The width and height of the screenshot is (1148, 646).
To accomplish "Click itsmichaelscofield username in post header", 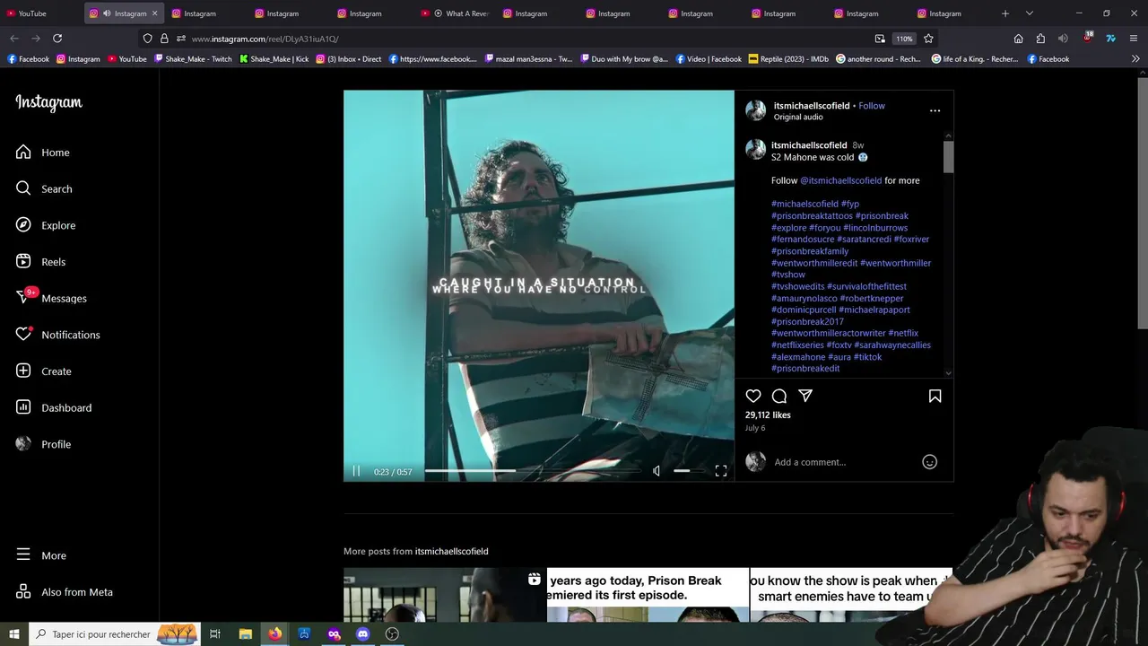I will click(812, 106).
